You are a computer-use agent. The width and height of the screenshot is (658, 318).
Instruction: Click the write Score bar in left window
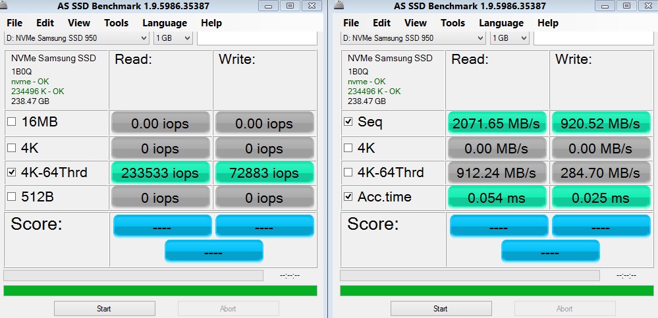tap(265, 226)
